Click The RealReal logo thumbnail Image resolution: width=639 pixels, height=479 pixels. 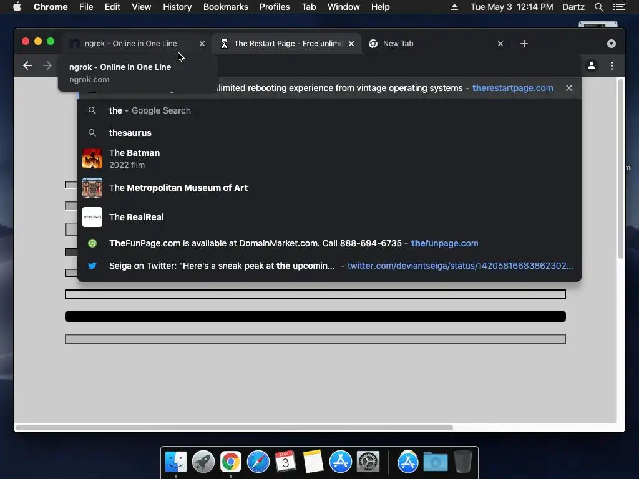92,217
